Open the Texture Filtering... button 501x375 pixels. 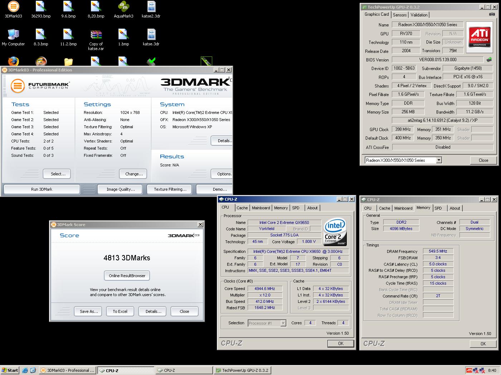[169, 189]
